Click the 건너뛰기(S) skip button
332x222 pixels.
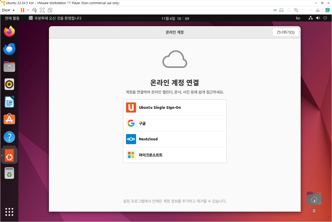coord(286,32)
